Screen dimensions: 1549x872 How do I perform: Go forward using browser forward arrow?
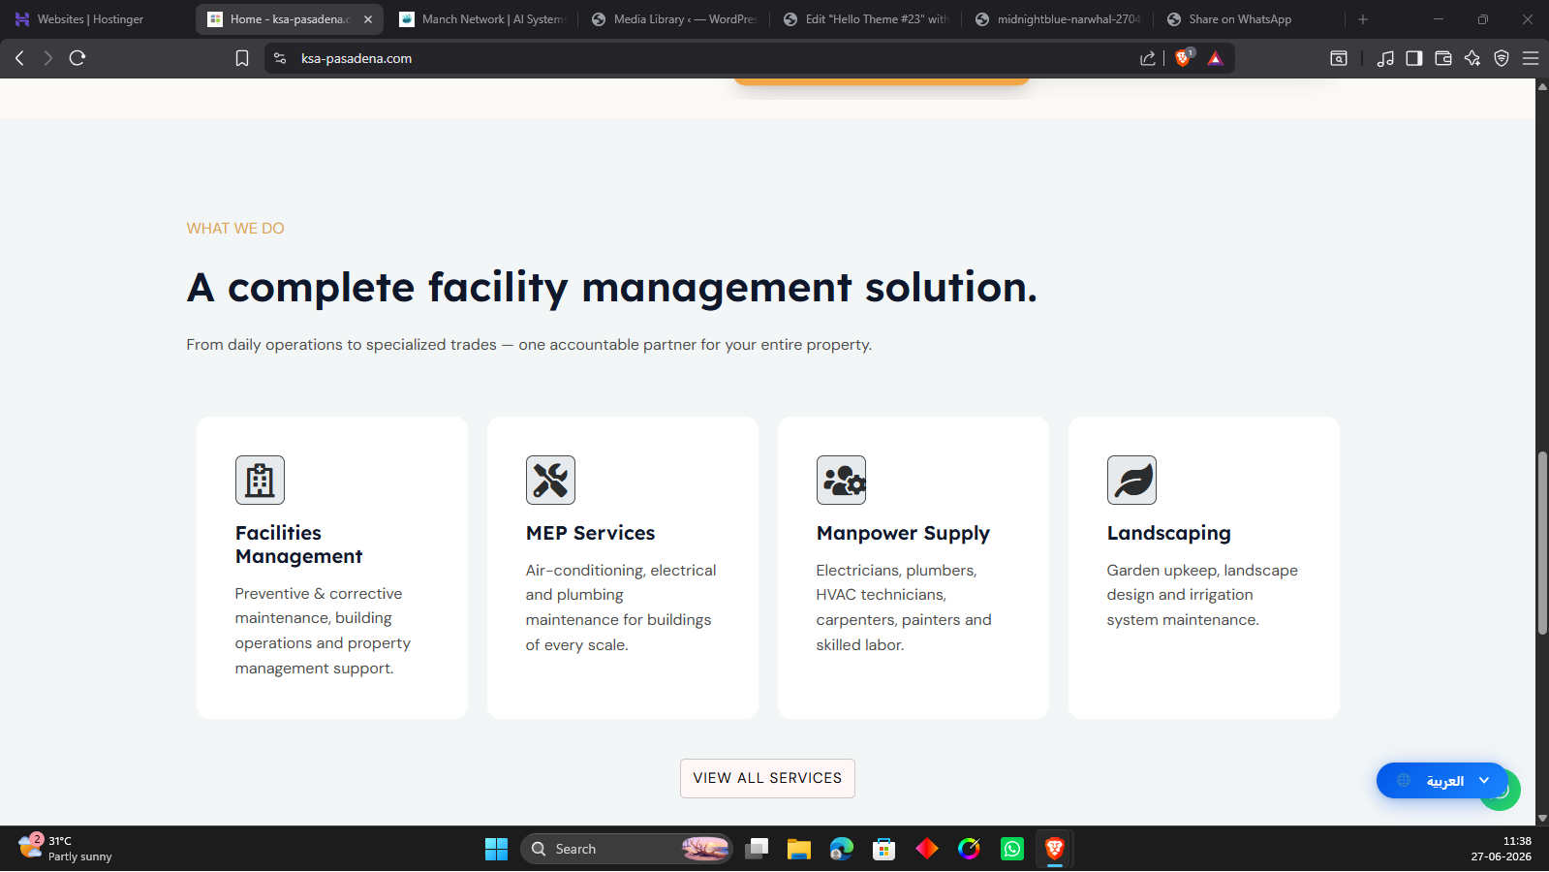point(47,58)
